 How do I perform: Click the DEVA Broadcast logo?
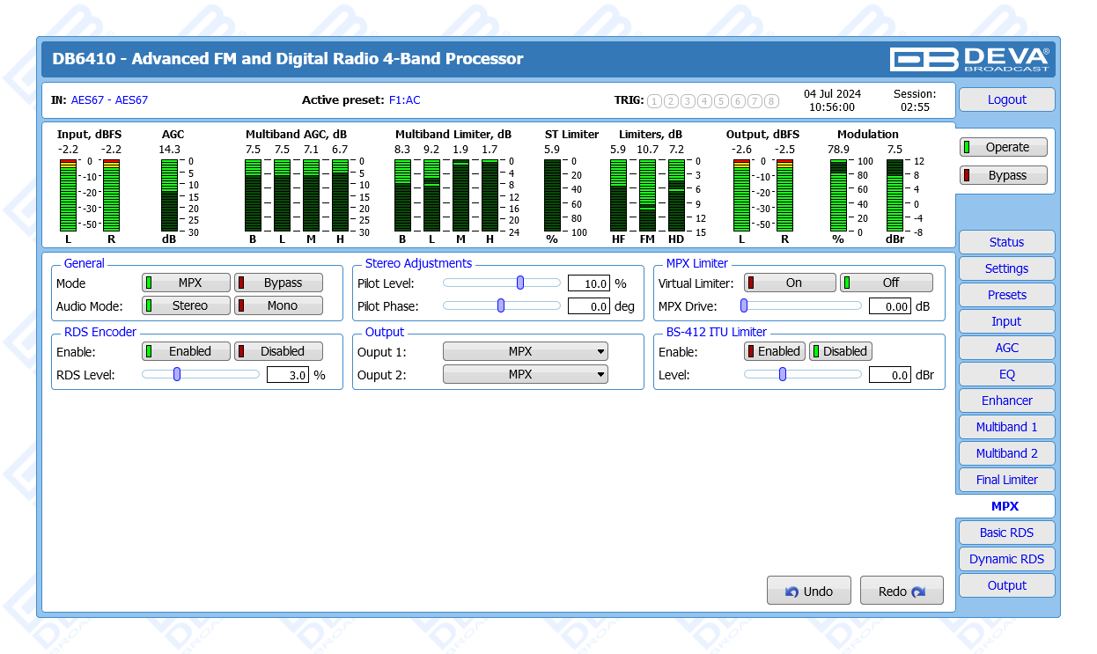click(x=969, y=59)
